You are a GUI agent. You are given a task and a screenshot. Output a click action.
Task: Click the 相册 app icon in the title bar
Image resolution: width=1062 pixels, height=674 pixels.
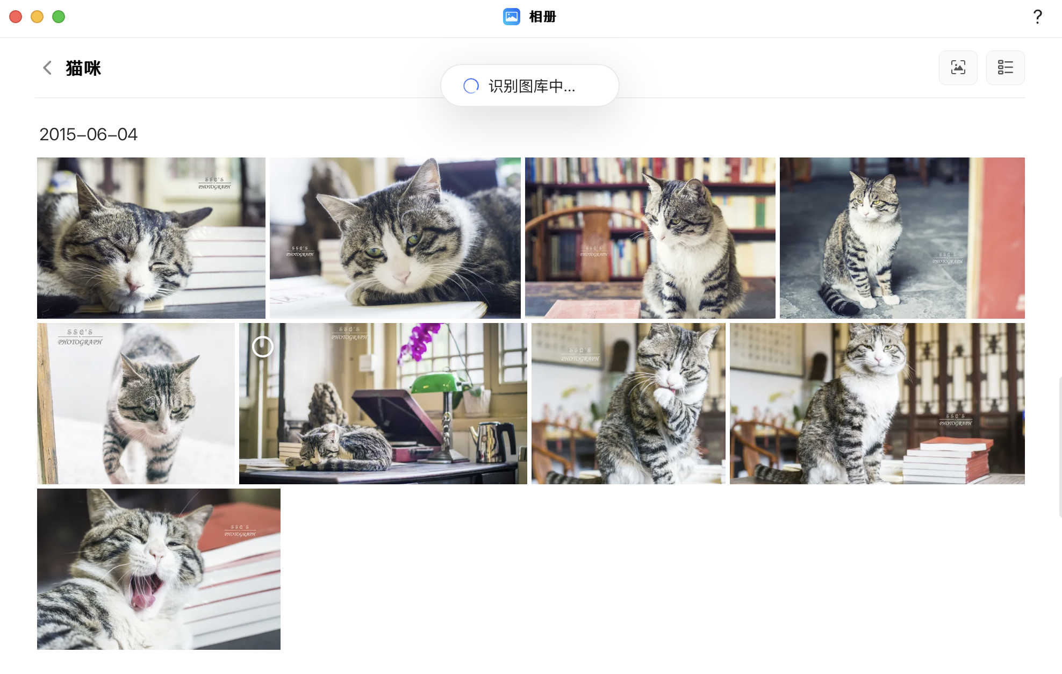pos(511,17)
